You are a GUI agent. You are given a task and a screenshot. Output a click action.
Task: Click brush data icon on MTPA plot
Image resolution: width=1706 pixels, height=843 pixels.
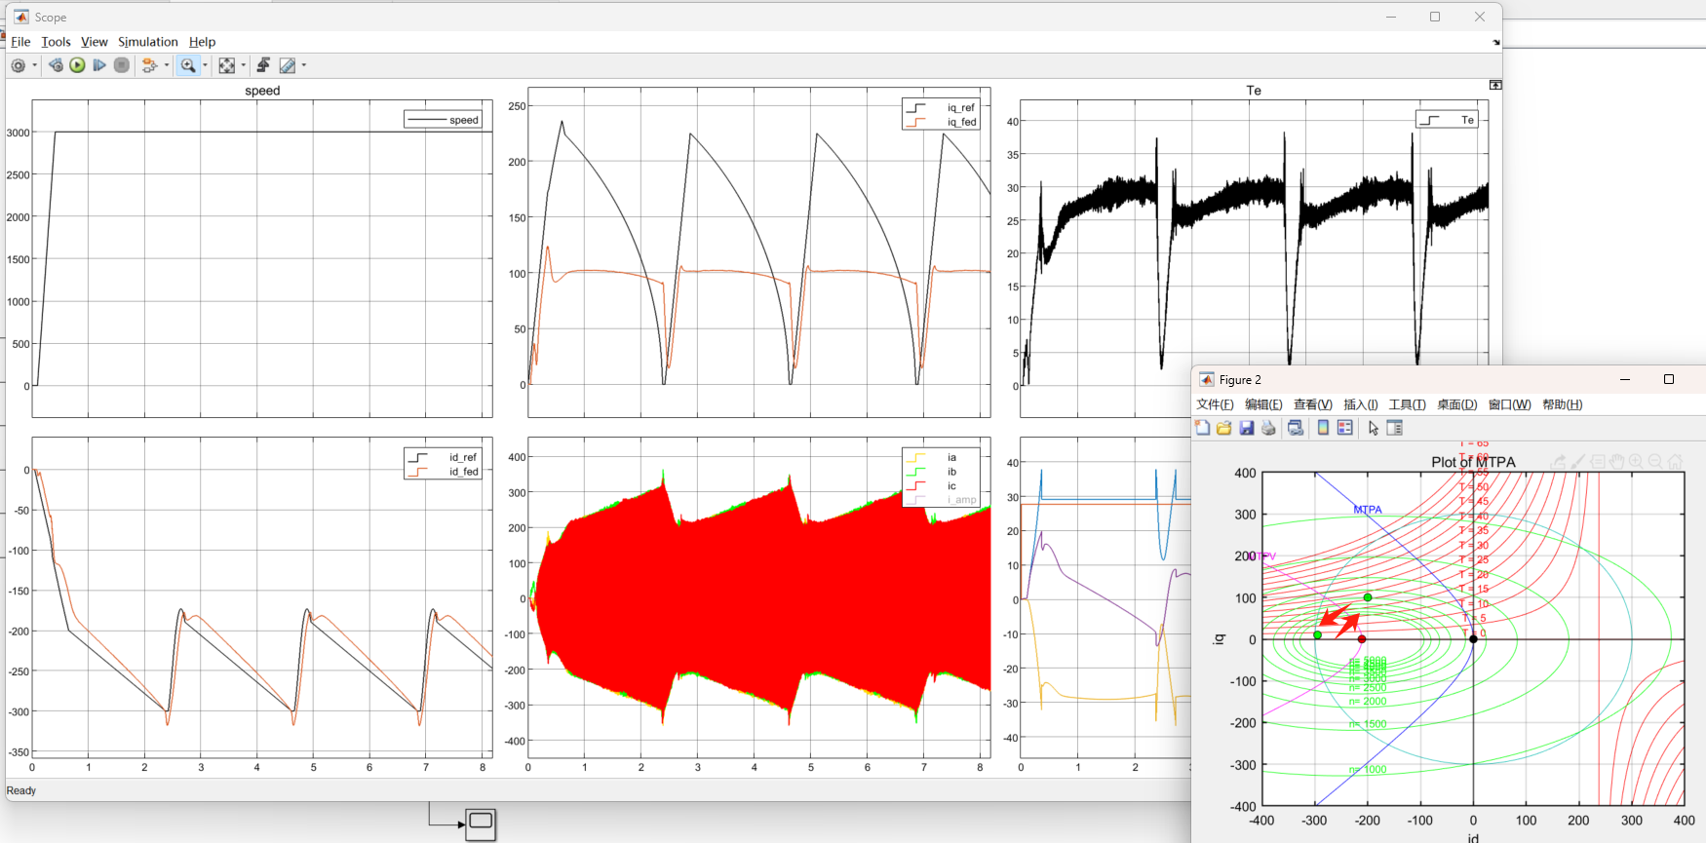tap(1578, 462)
